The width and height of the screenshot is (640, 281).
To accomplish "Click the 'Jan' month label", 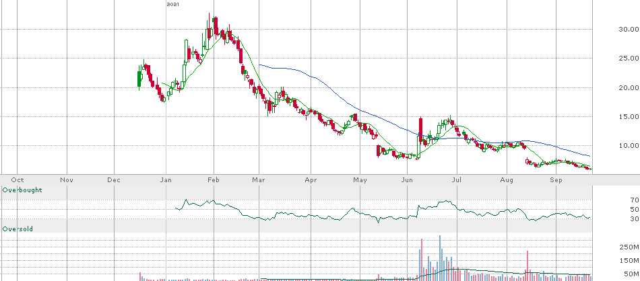I will pyautogui.click(x=166, y=179).
